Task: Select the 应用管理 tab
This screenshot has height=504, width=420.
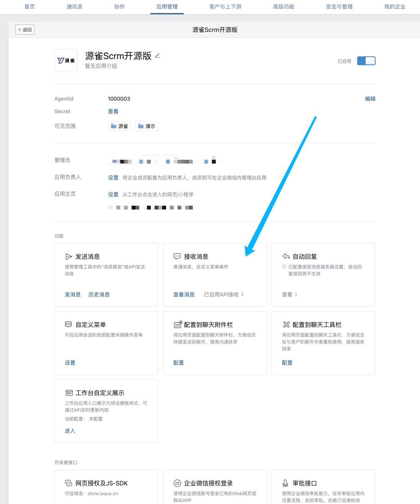Action: [x=167, y=7]
